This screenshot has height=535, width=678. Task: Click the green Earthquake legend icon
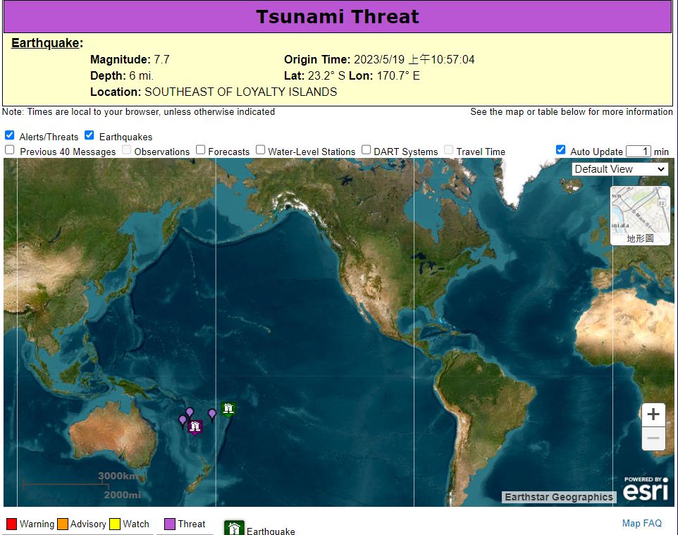234,529
